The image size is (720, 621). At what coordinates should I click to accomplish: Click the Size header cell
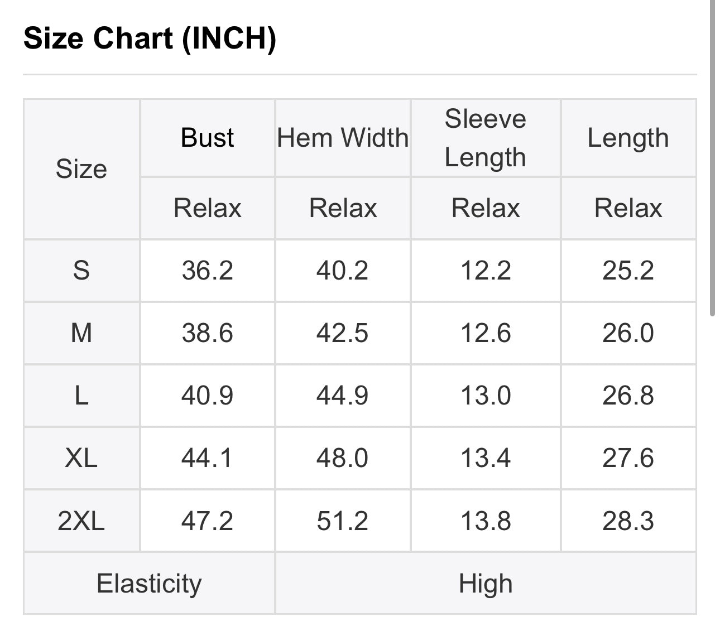[x=81, y=169]
